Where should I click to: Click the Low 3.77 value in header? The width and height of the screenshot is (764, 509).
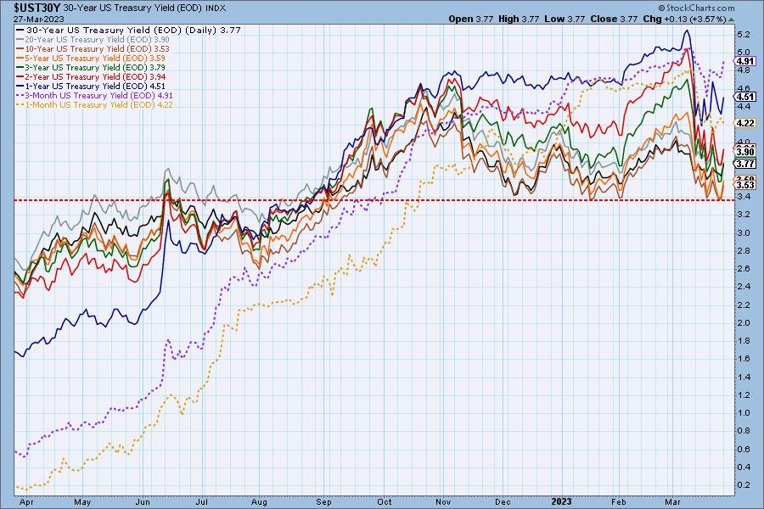point(565,19)
